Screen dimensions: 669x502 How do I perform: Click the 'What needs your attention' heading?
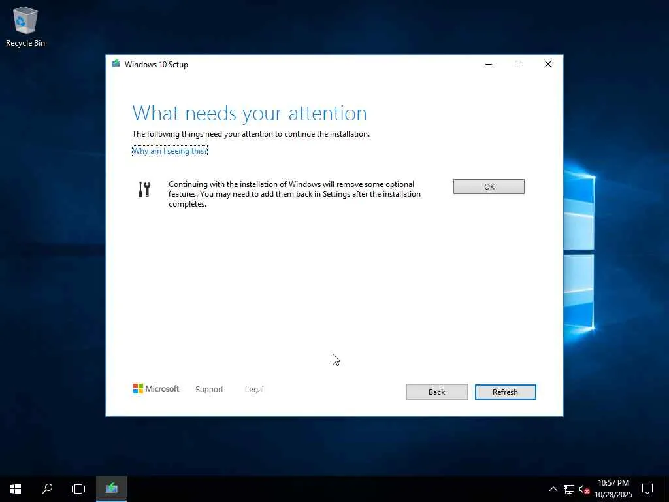(x=250, y=113)
